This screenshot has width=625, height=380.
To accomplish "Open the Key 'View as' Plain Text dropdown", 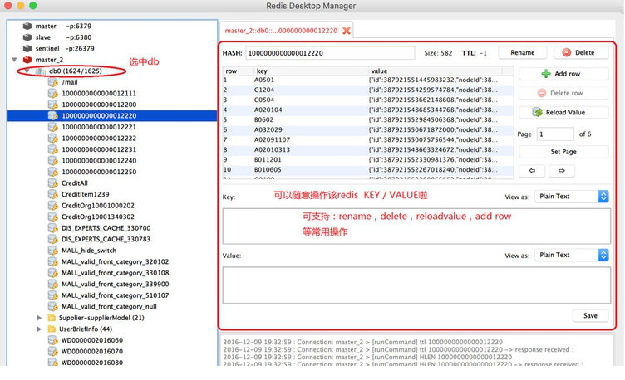I will (x=572, y=196).
